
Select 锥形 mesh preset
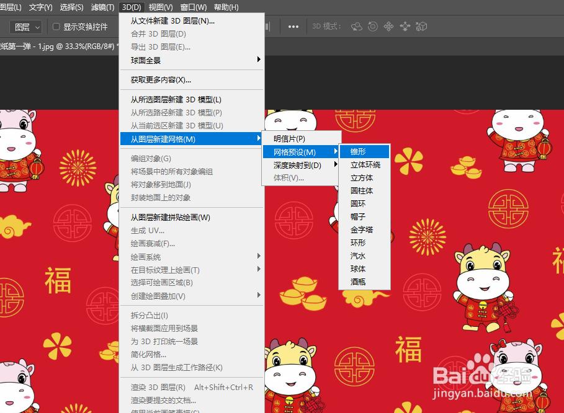(x=364, y=151)
